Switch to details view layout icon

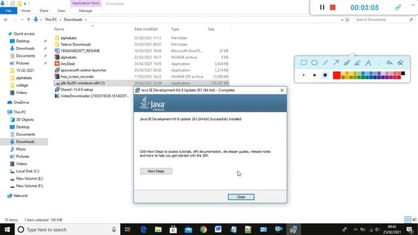(x=408, y=219)
